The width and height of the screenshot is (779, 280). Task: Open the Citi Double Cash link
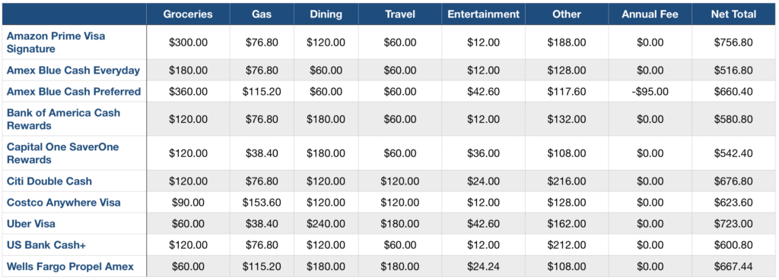coord(49,181)
